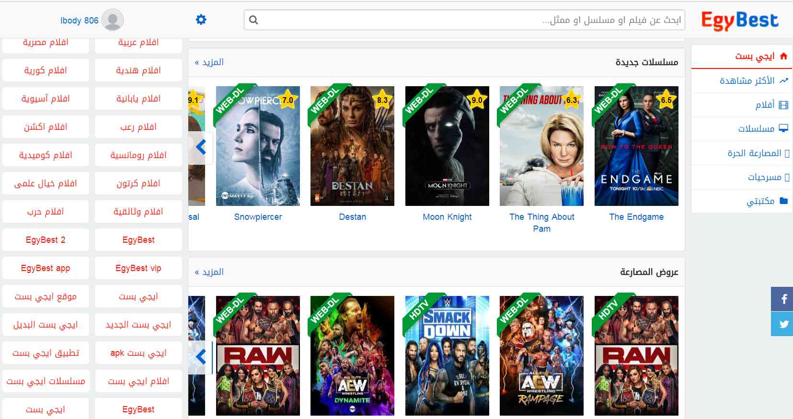Click the settings gear icon
The height and width of the screenshot is (419, 793).
tap(201, 20)
